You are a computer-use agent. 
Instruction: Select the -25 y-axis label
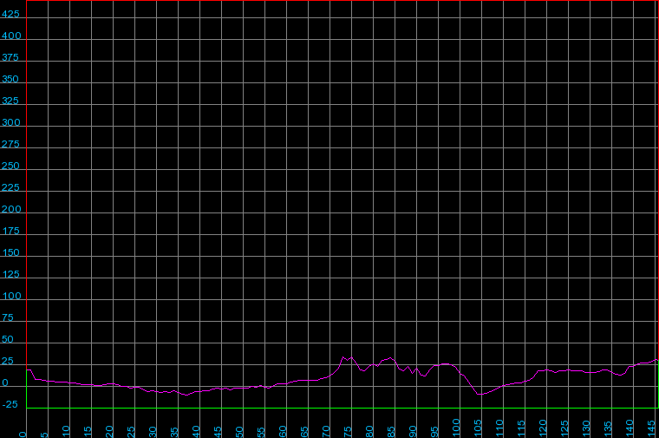pyautogui.click(x=10, y=405)
